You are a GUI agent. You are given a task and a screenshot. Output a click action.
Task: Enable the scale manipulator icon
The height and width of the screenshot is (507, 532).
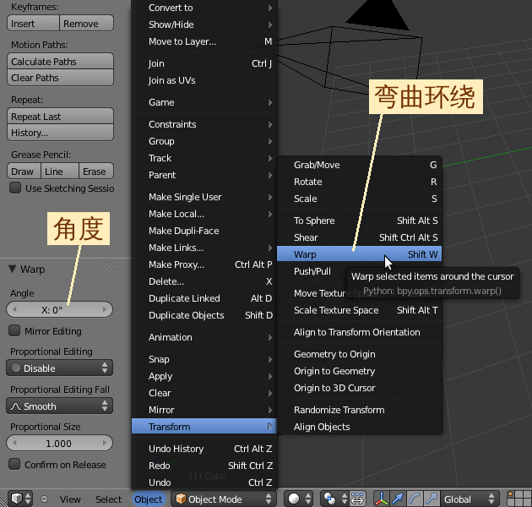point(432,499)
